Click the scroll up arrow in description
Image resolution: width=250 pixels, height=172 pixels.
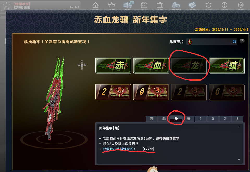[239, 127]
